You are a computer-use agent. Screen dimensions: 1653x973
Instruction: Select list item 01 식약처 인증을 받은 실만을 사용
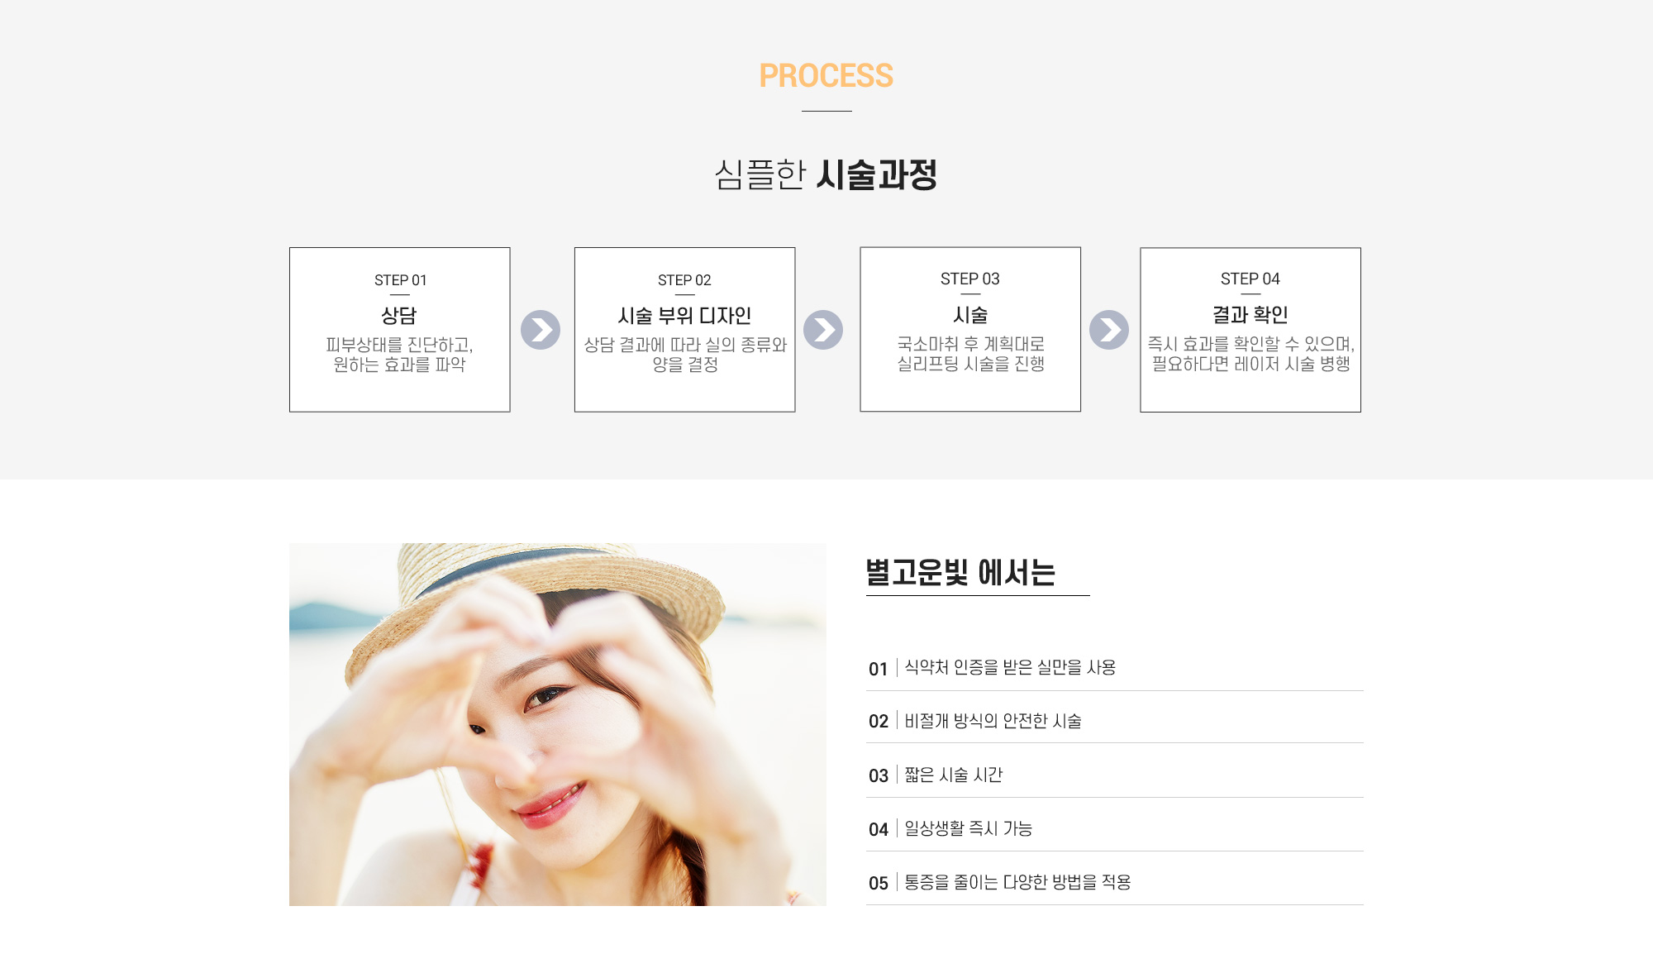(x=1115, y=668)
